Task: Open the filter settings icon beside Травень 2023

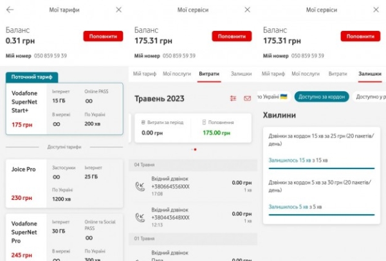Action: click(233, 98)
